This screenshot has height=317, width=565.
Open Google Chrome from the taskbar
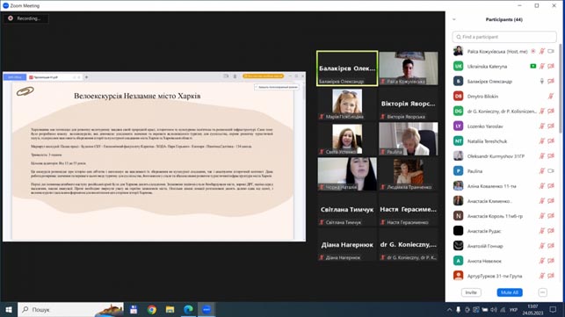(152, 309)
